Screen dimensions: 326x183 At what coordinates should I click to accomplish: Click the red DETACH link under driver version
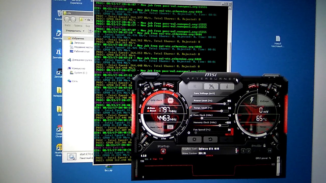point(209,155)
